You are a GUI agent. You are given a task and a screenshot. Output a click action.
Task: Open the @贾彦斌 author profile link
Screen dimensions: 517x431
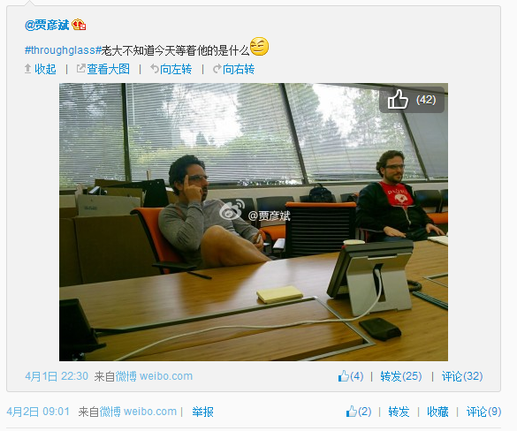click(47, 25)
